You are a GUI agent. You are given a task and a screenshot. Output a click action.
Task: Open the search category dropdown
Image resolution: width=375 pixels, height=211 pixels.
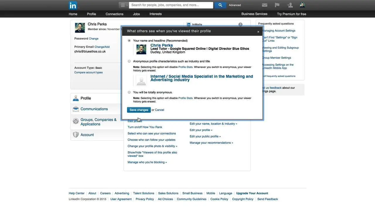coord(123,5)
